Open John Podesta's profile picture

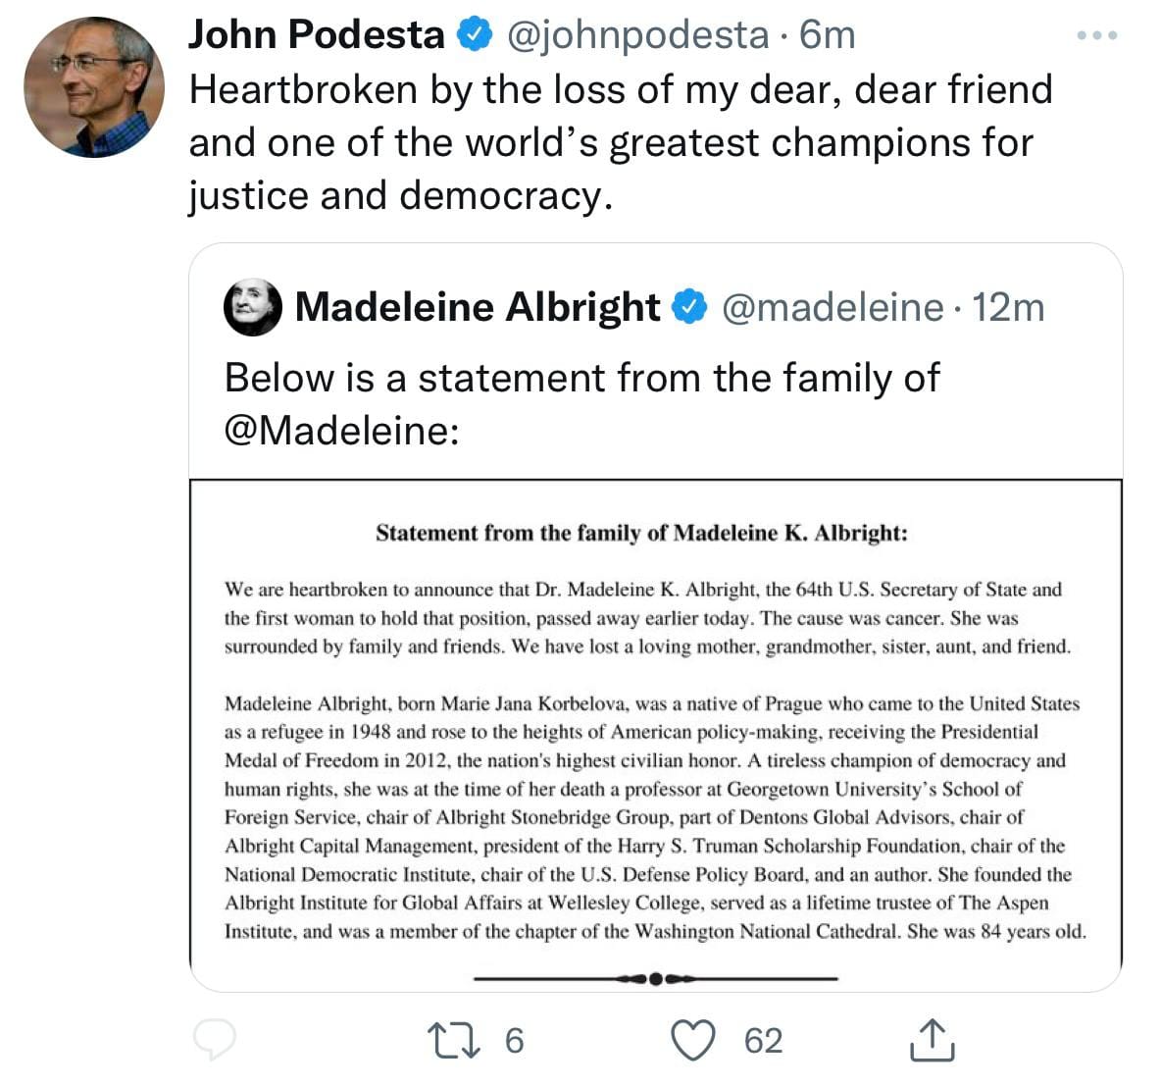click(x=94, y=86)
